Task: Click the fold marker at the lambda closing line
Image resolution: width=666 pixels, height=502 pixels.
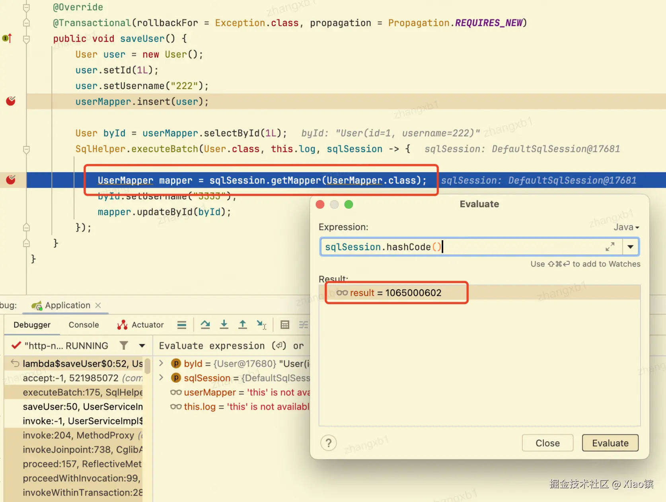Action: pos(26,228)
